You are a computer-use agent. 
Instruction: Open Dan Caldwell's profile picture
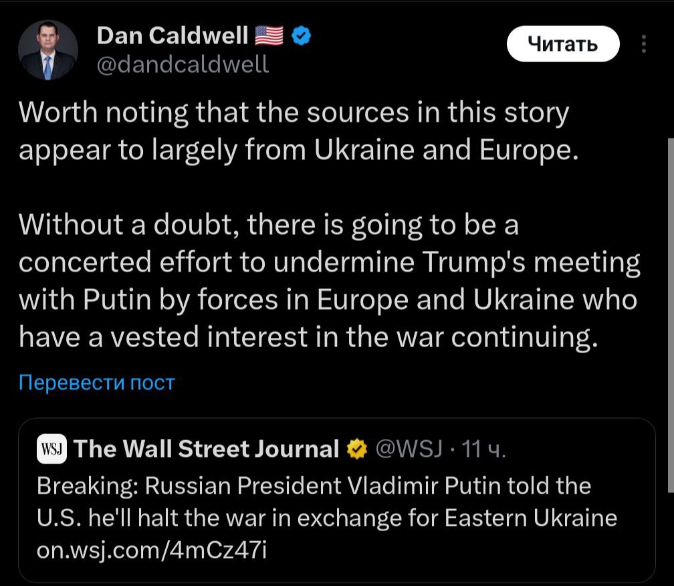click(x=47, y=50)
